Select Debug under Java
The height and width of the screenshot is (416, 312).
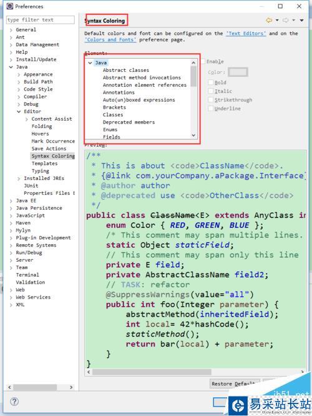click(31, 104)
